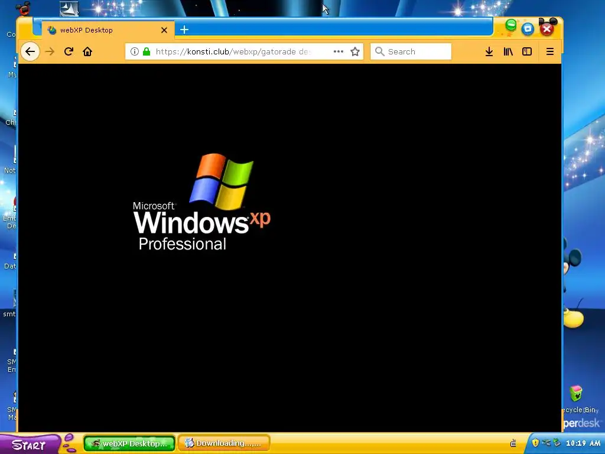This screenshot has width=605, height=454.
Task: Toggle the browser sidebar icon
Action: point(527,52)
